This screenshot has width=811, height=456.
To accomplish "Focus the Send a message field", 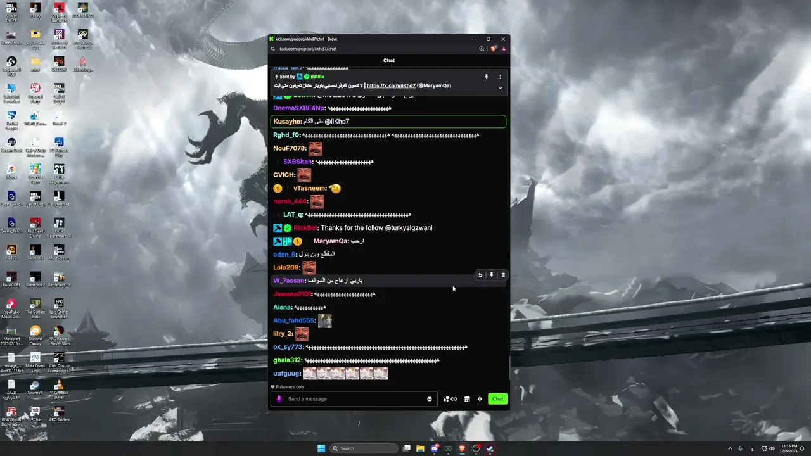I will coord(355,399).
